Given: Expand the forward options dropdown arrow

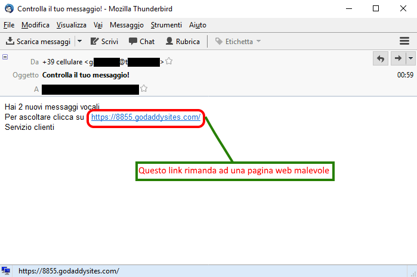Looking at the screenshot, I should 410,58.
